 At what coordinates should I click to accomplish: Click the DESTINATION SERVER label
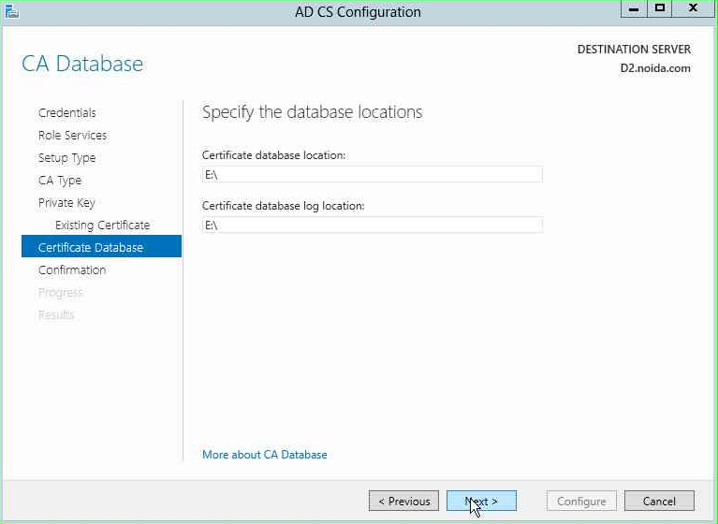pos(634,49)
